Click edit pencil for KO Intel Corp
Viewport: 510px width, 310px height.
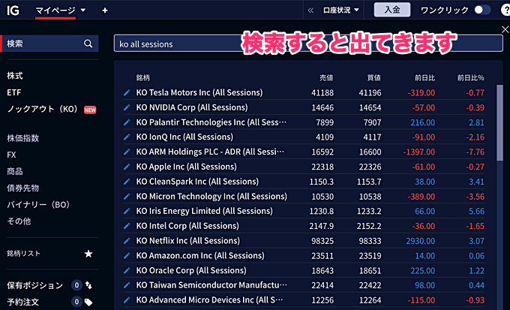tap(127, 226)
